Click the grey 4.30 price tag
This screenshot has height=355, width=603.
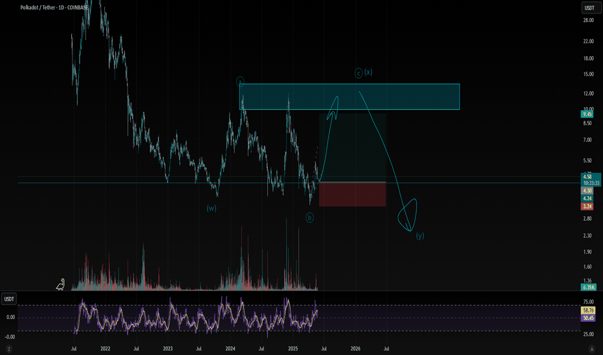pos(587,190)
